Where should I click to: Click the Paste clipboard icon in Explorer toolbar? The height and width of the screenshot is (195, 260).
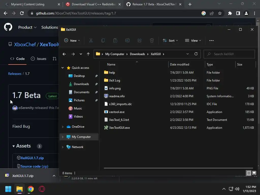click(115, 40)
